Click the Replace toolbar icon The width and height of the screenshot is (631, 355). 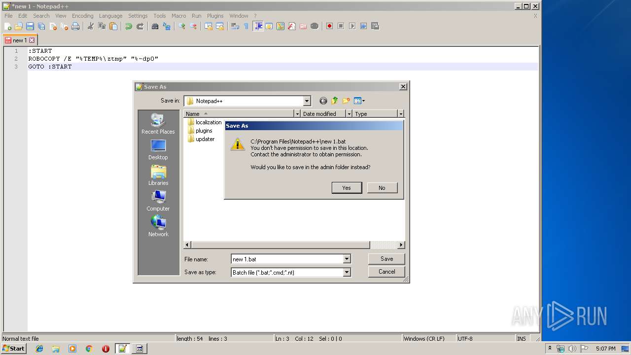pyautogui.click(x=166, y=26)
